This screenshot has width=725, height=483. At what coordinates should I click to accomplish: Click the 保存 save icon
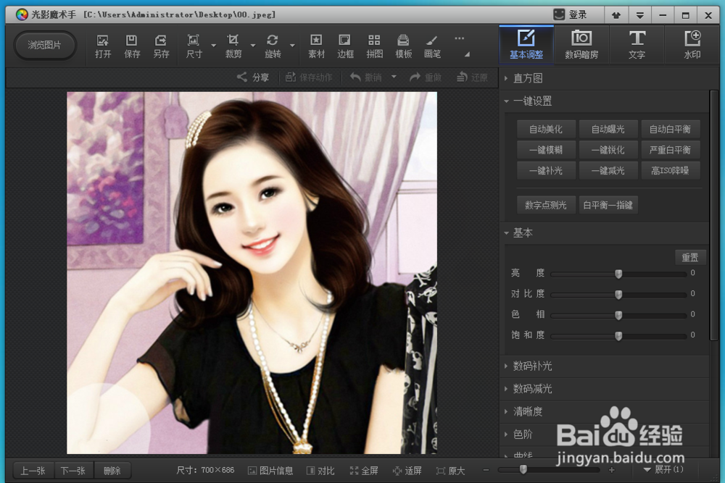(x=132, y=46)
